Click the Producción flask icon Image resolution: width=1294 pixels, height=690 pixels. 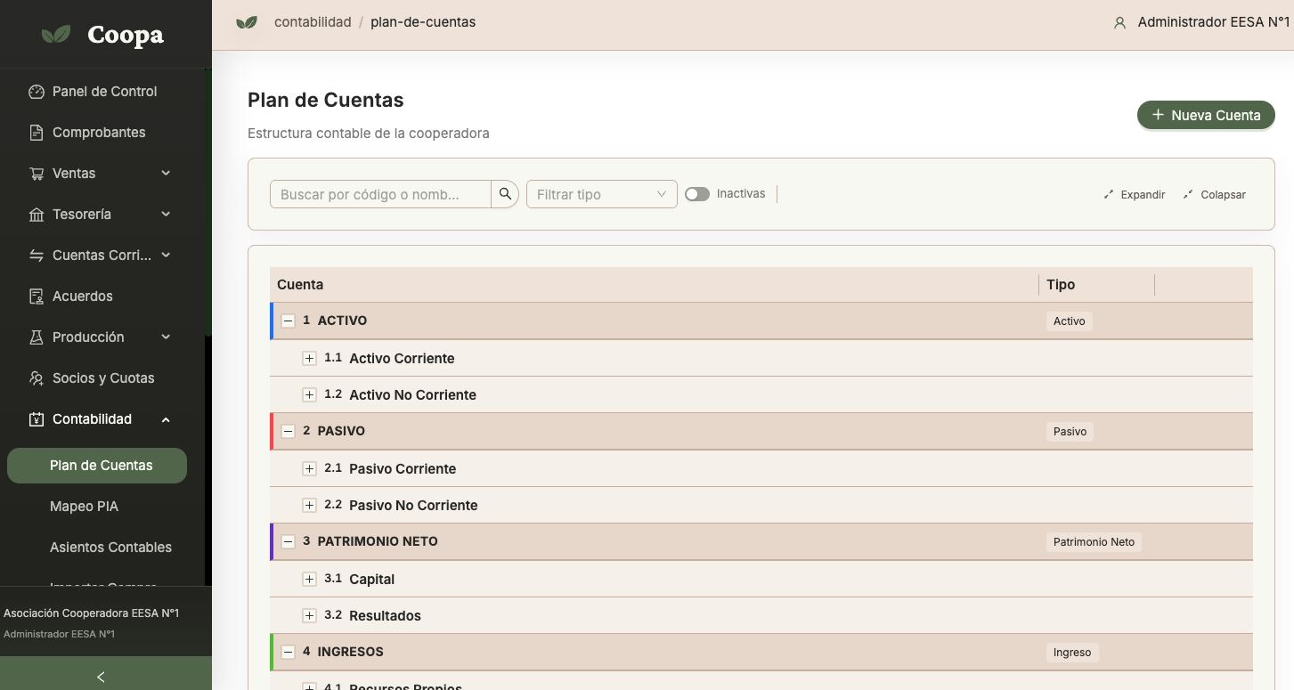(37, 337)
